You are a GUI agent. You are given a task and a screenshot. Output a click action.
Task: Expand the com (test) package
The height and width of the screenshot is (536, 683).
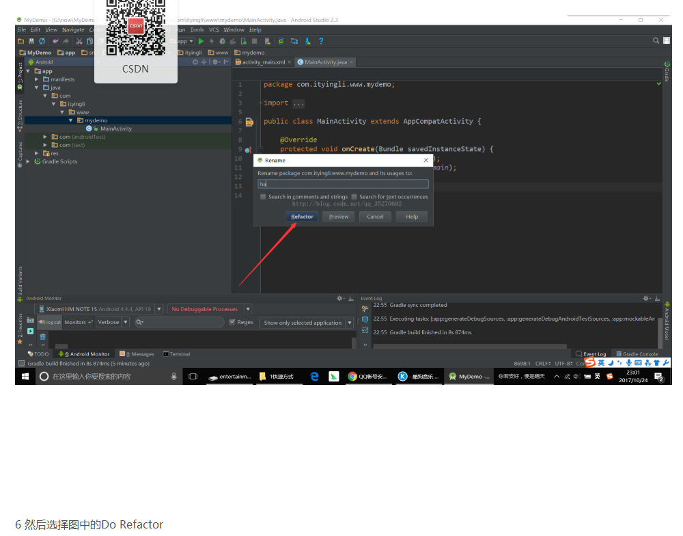[x=45, y=145]
